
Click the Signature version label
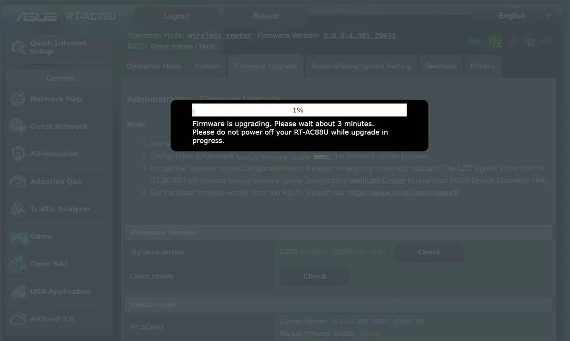click(157, 253)
